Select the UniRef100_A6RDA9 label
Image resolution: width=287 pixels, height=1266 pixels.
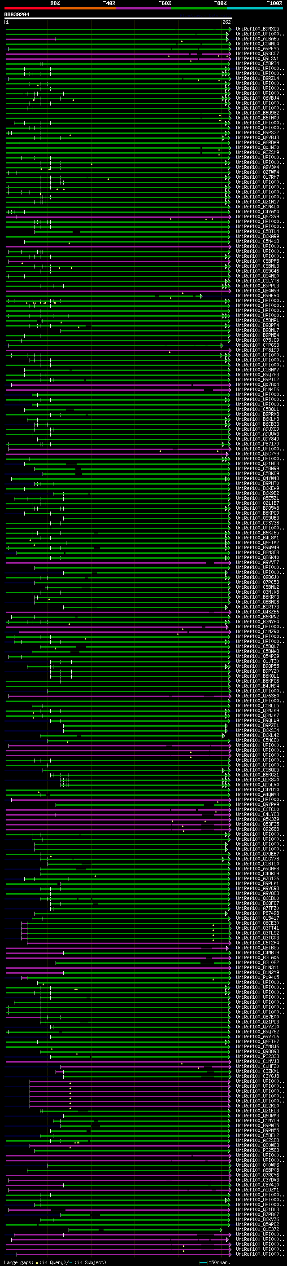click(x=257, y=142)
